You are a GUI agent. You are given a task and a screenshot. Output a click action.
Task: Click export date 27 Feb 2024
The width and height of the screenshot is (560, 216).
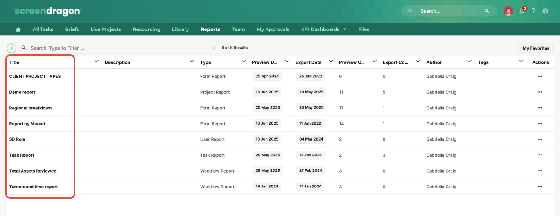(311, 171)
